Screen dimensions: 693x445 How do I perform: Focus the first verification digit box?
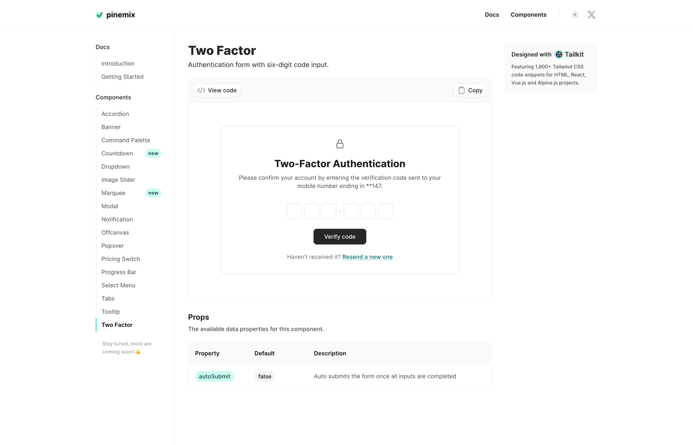coord(294,211)
